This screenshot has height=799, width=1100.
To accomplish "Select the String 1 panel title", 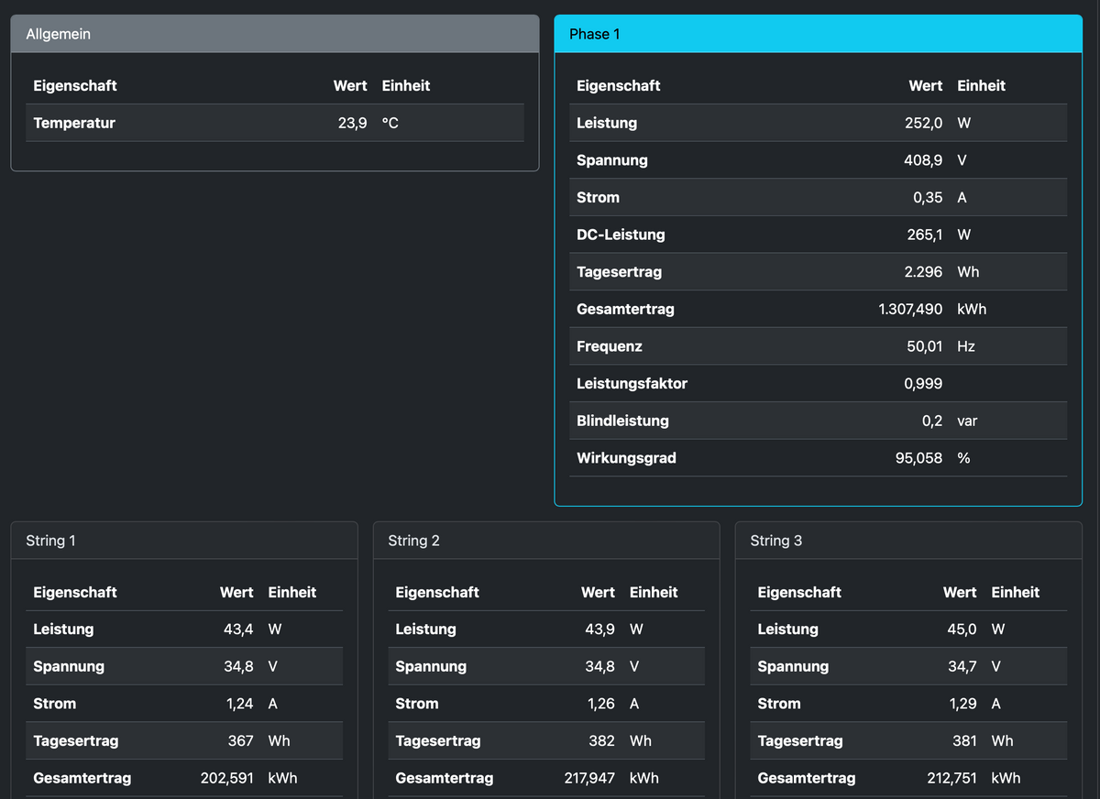I will pos(51,541).
